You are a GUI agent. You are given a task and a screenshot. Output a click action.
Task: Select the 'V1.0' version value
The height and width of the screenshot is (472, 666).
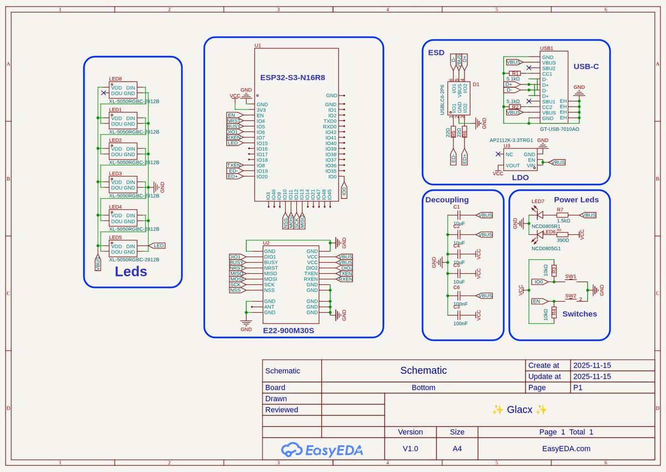(x=411, y=449)
